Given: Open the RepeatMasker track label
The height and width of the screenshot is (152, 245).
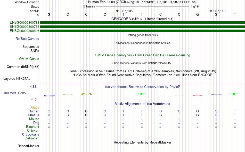Looking at the screenshot, I should pos(28,146).
